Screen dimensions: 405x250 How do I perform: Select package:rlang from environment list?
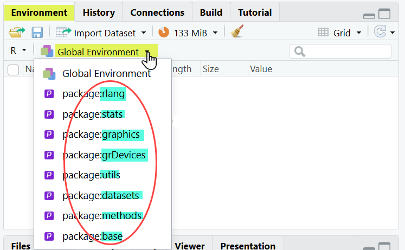click(x=93, y=94)
